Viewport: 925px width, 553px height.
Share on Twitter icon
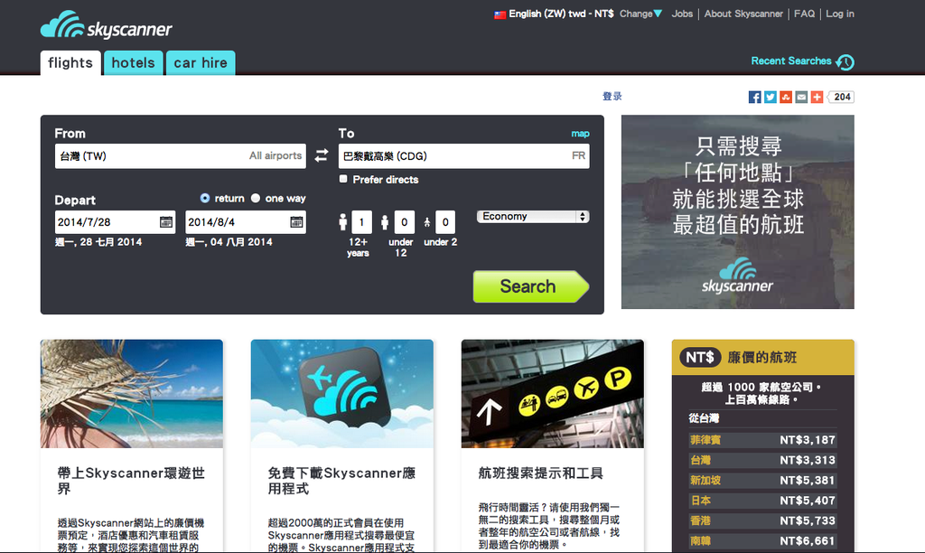[x=770, y=97]
